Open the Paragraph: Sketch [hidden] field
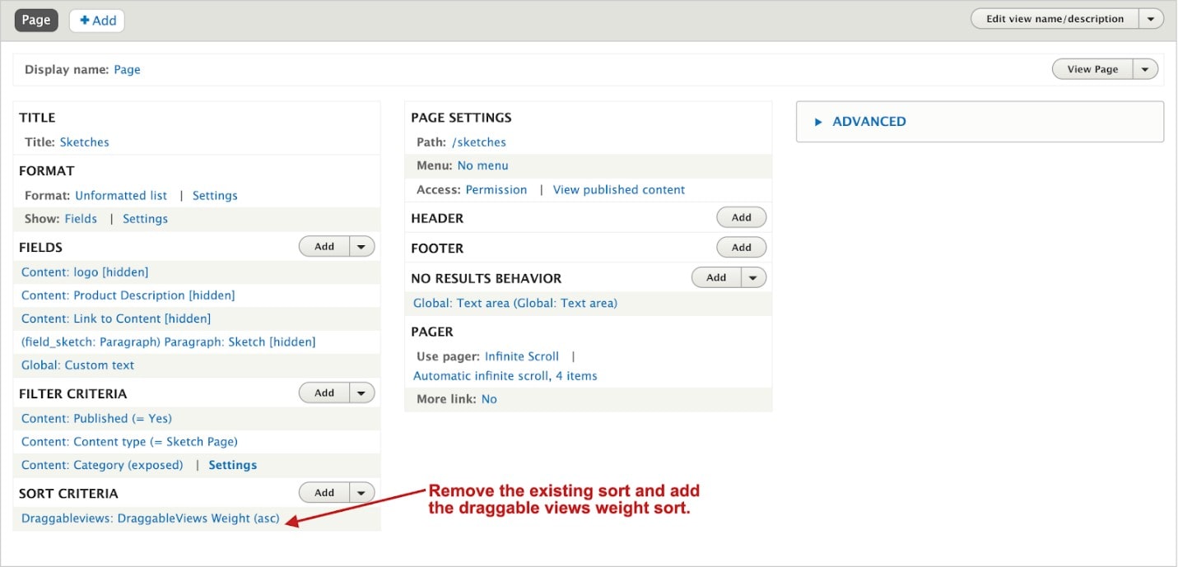Screen dimensions: 1178x567 pos(168,342)
